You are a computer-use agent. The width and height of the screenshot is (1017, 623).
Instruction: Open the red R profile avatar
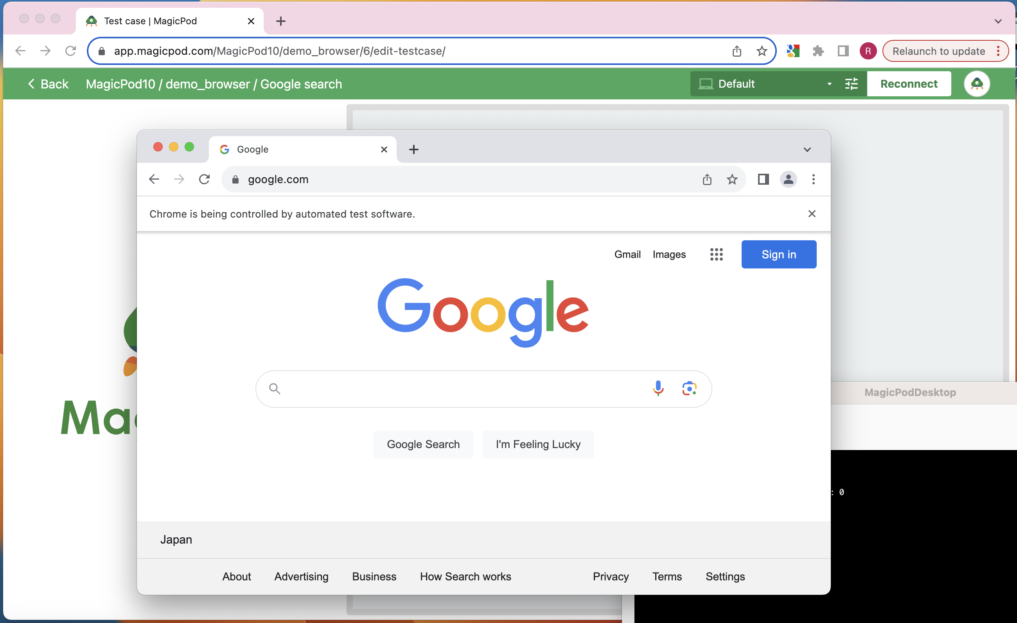point(868,51)
